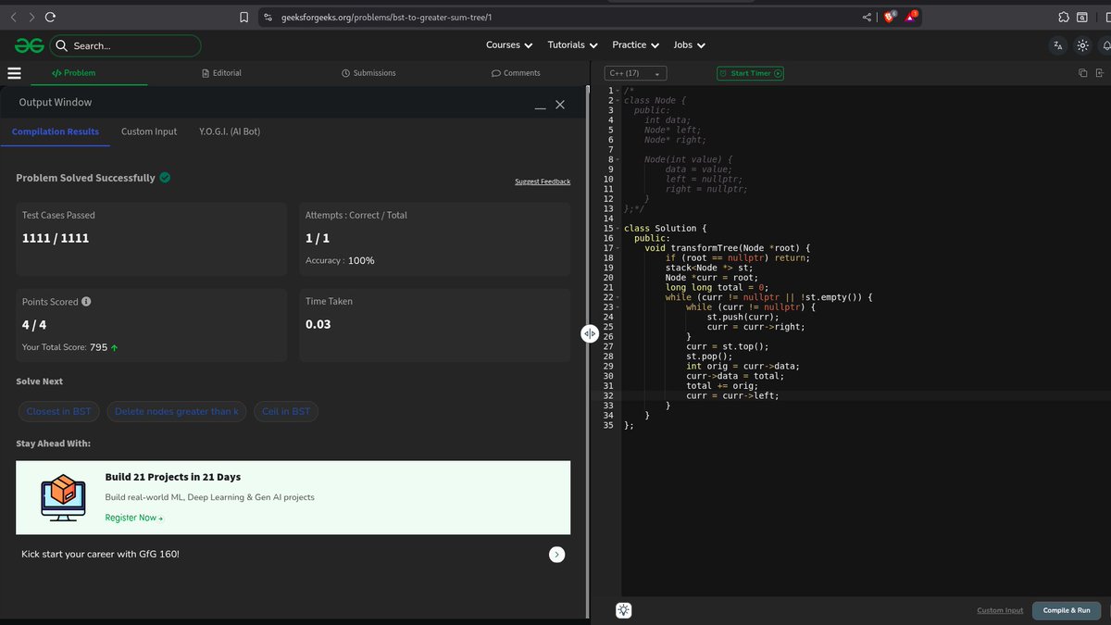This screenshot has height=625, width=1111.
Task: Collapse code fold arrow at line 2
Action: coord(618,100)
